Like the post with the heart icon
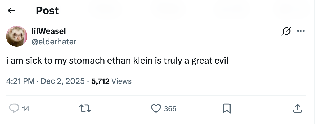The image size is (315, 124). [x=156, y=108]
